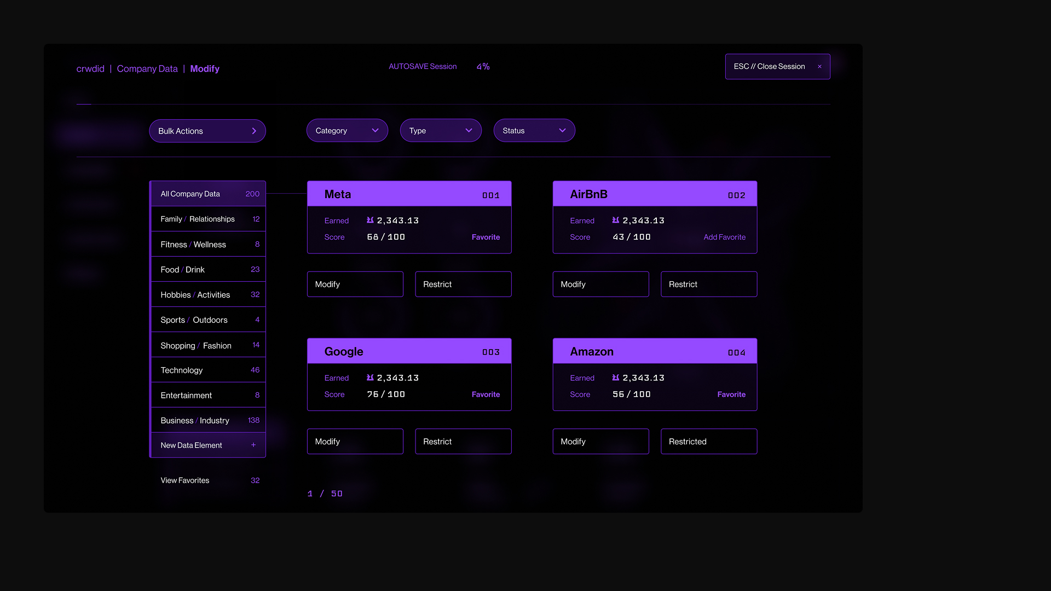
Task: Click the currency icon in AirBnB card
Action: [616, 220]
